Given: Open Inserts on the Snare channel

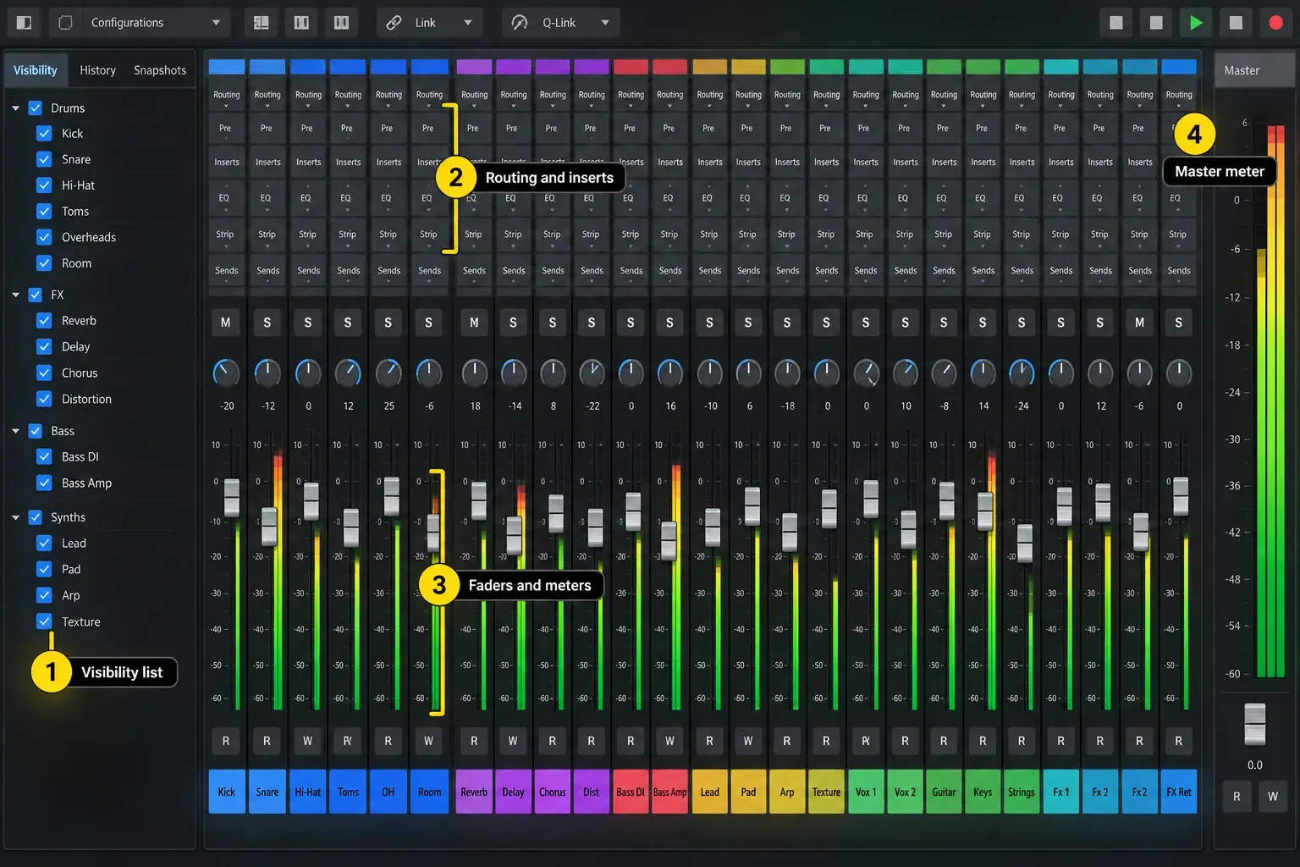Looking at the screenshot, I should click(x=267, y=163).
